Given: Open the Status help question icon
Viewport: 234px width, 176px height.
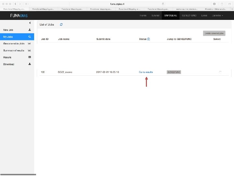Looking at the screenshot, I should 149,39.
